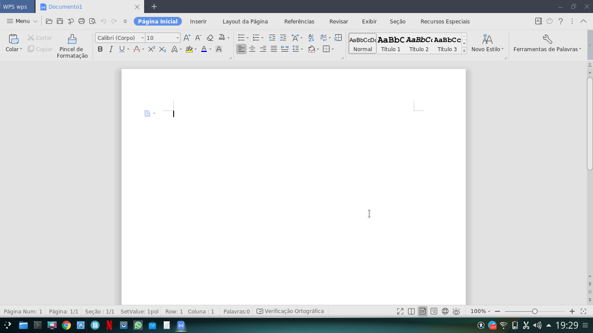
Task: Toggle bold formatting
Action: click(x=100, y=49)
